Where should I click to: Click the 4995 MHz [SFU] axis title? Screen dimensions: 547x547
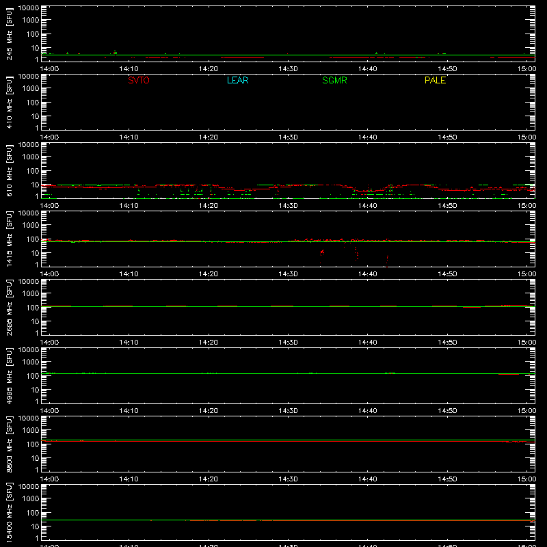pos(9,375)
